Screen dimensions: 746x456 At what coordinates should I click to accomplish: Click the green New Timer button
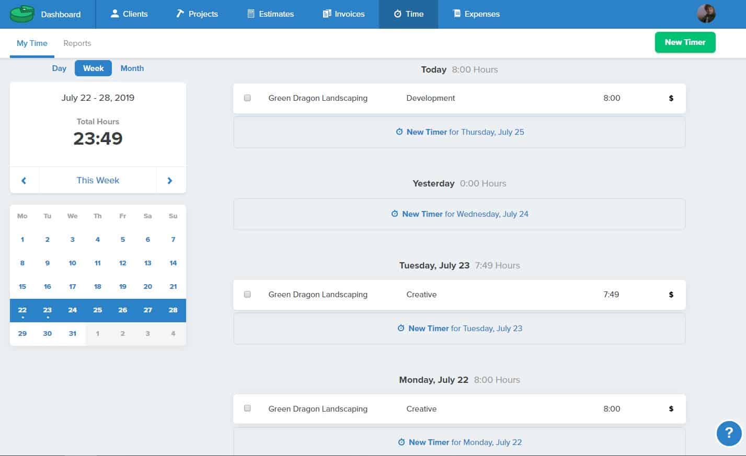tap(685, 42)
